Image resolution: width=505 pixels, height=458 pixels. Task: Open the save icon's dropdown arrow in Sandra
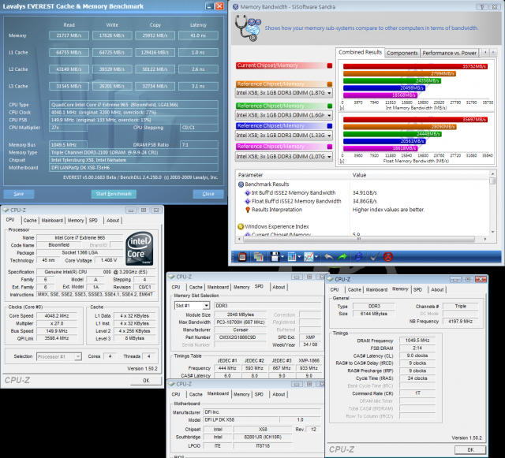point(282,257)
